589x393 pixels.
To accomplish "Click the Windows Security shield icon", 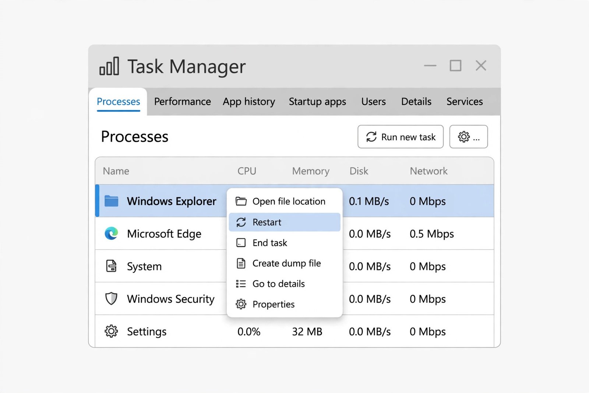I will pos(111,298).
